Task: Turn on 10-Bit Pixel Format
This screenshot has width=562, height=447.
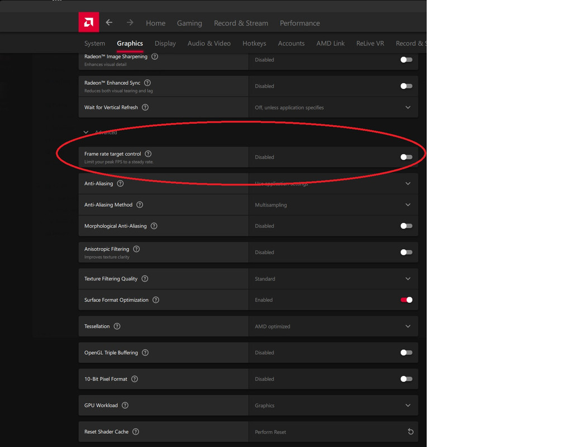Action: pyautogui.click(x=407, y=379)
